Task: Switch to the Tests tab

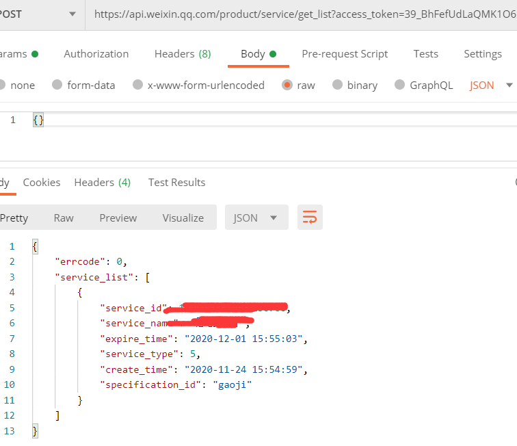Action: 425,54
